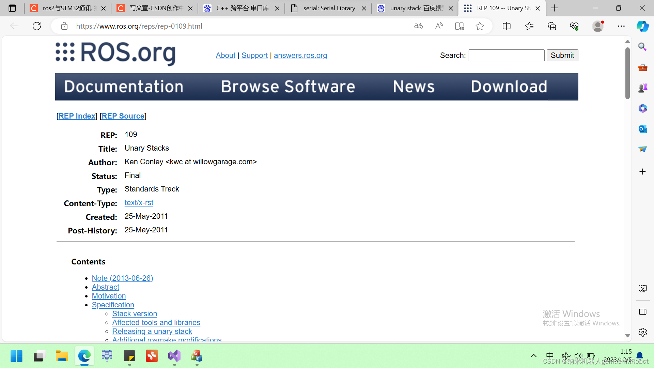
Task: Add page to favorites with star icon
Action: [x=480, y=26]
